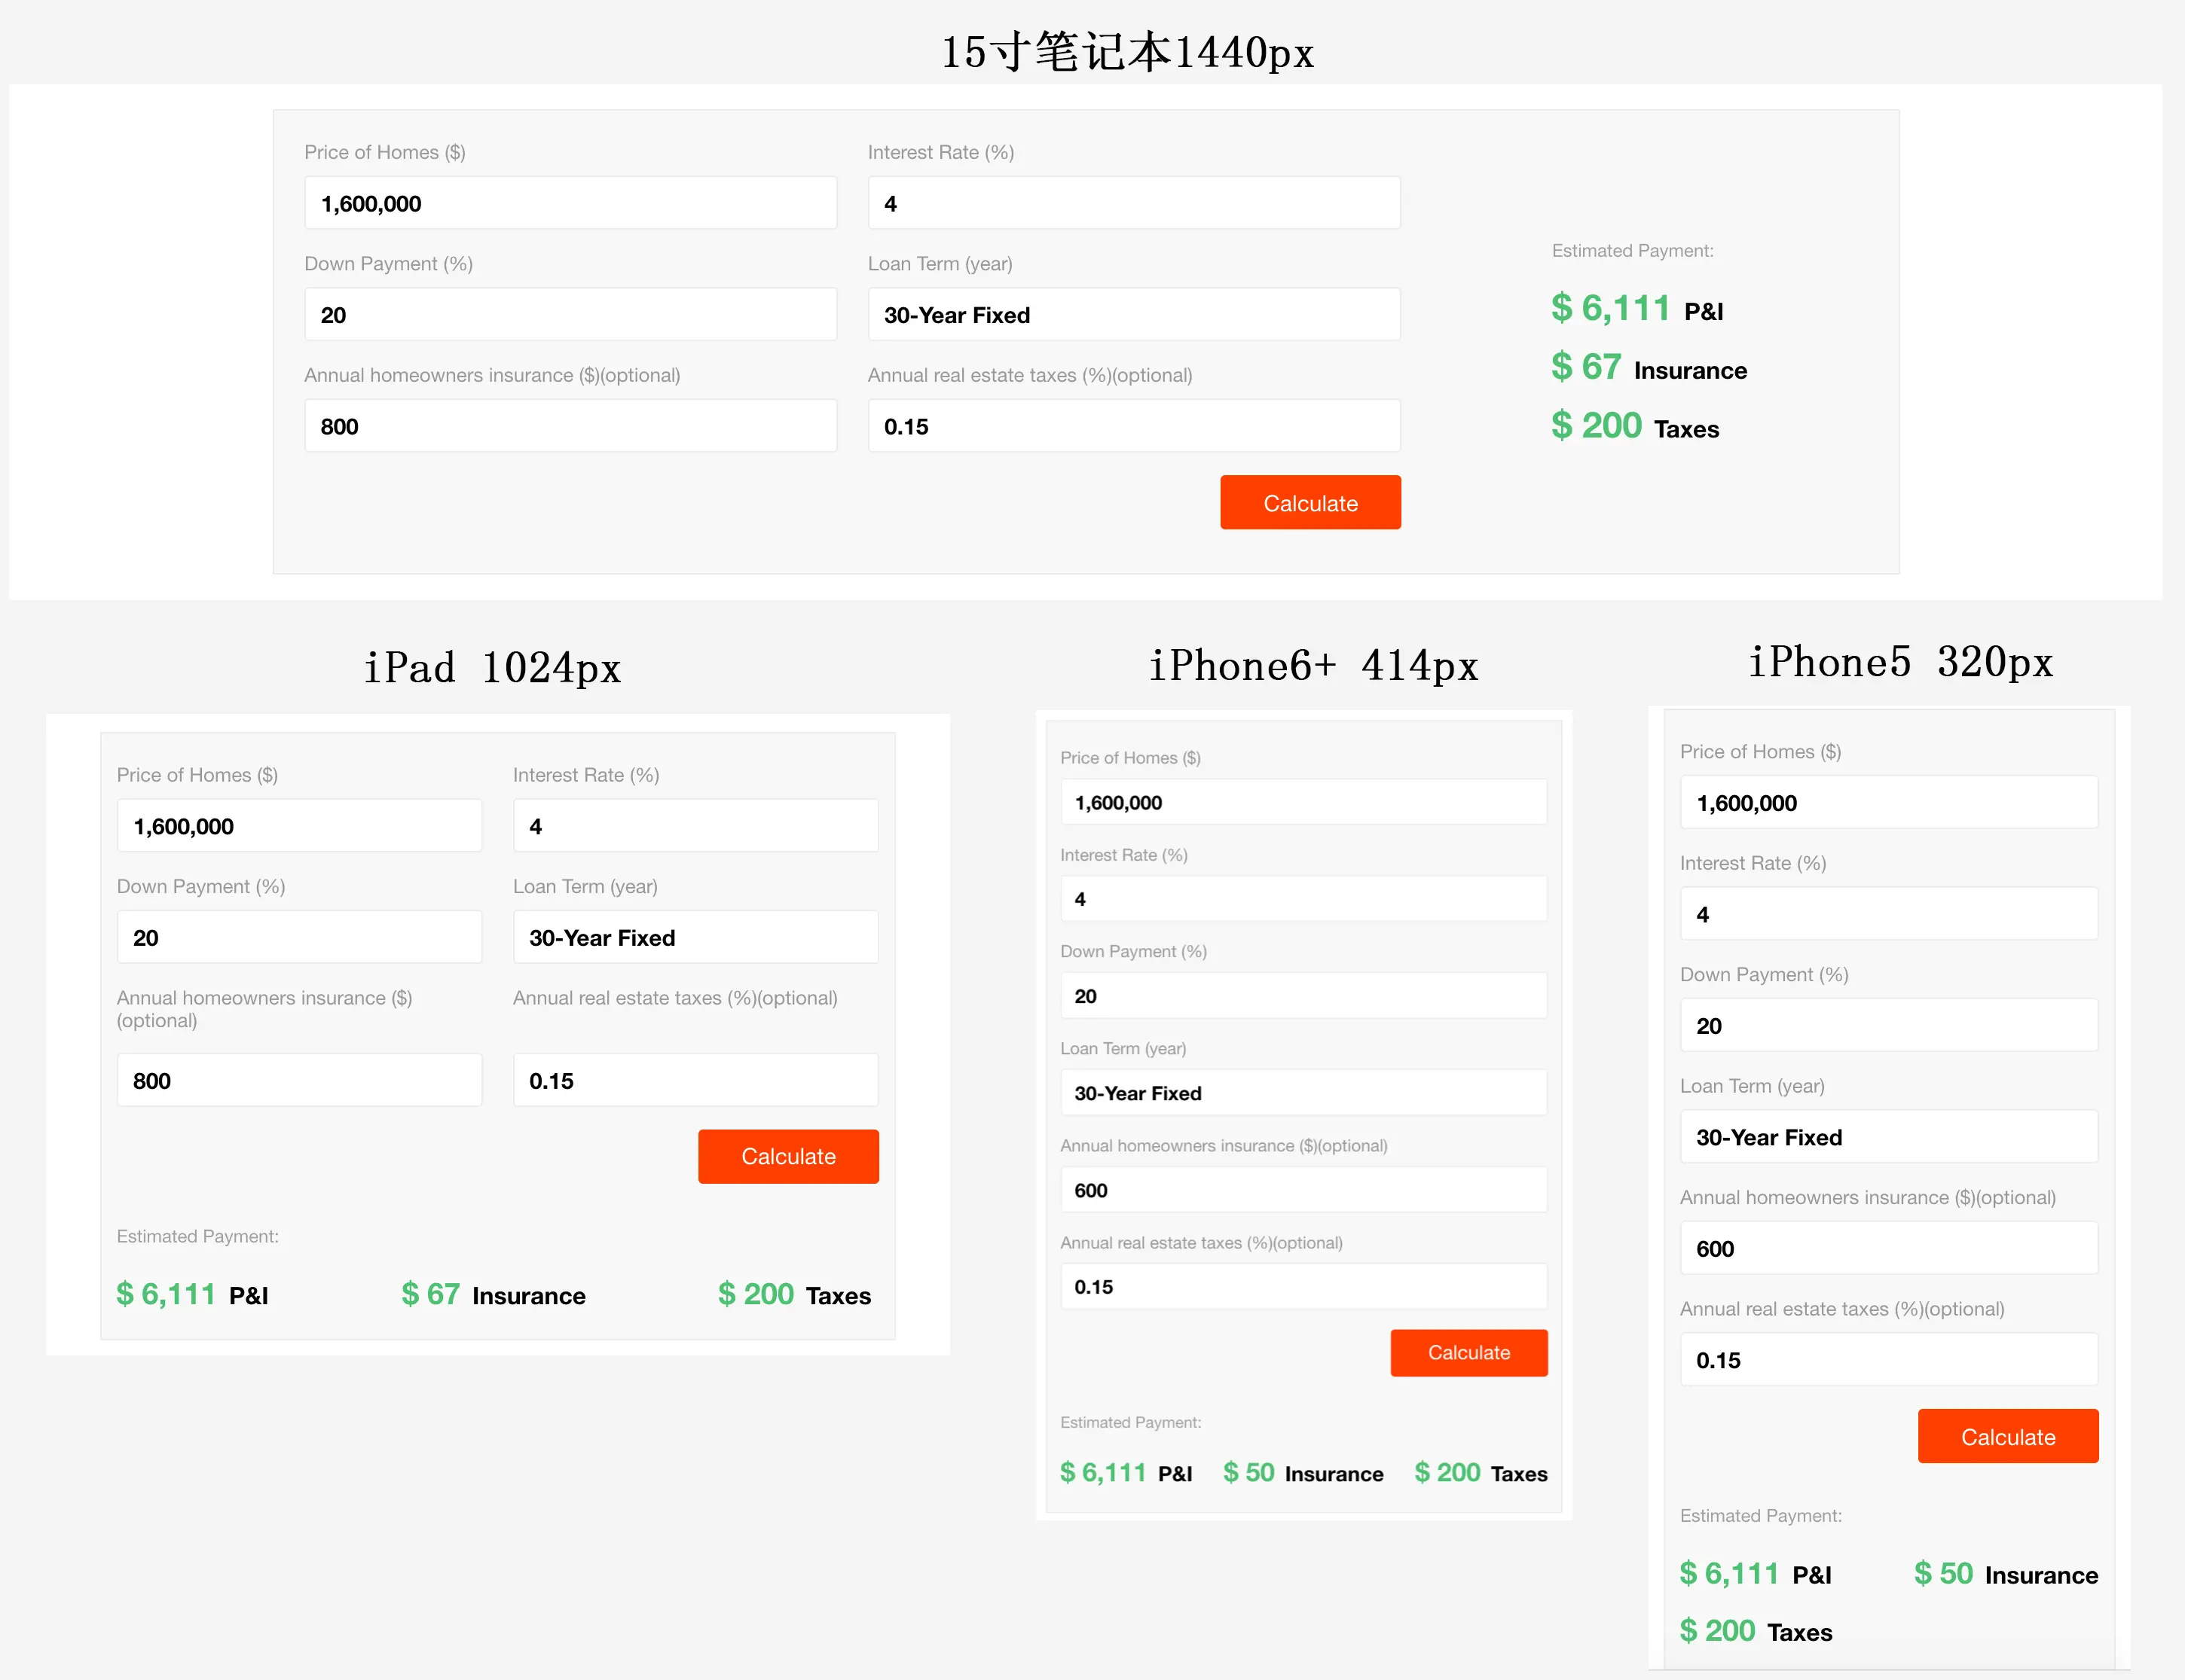Click Calculate button in iPad layout
The width and height of the screenshot is (2185, 1680).
pyautogui.click(x=788, y=1156)
